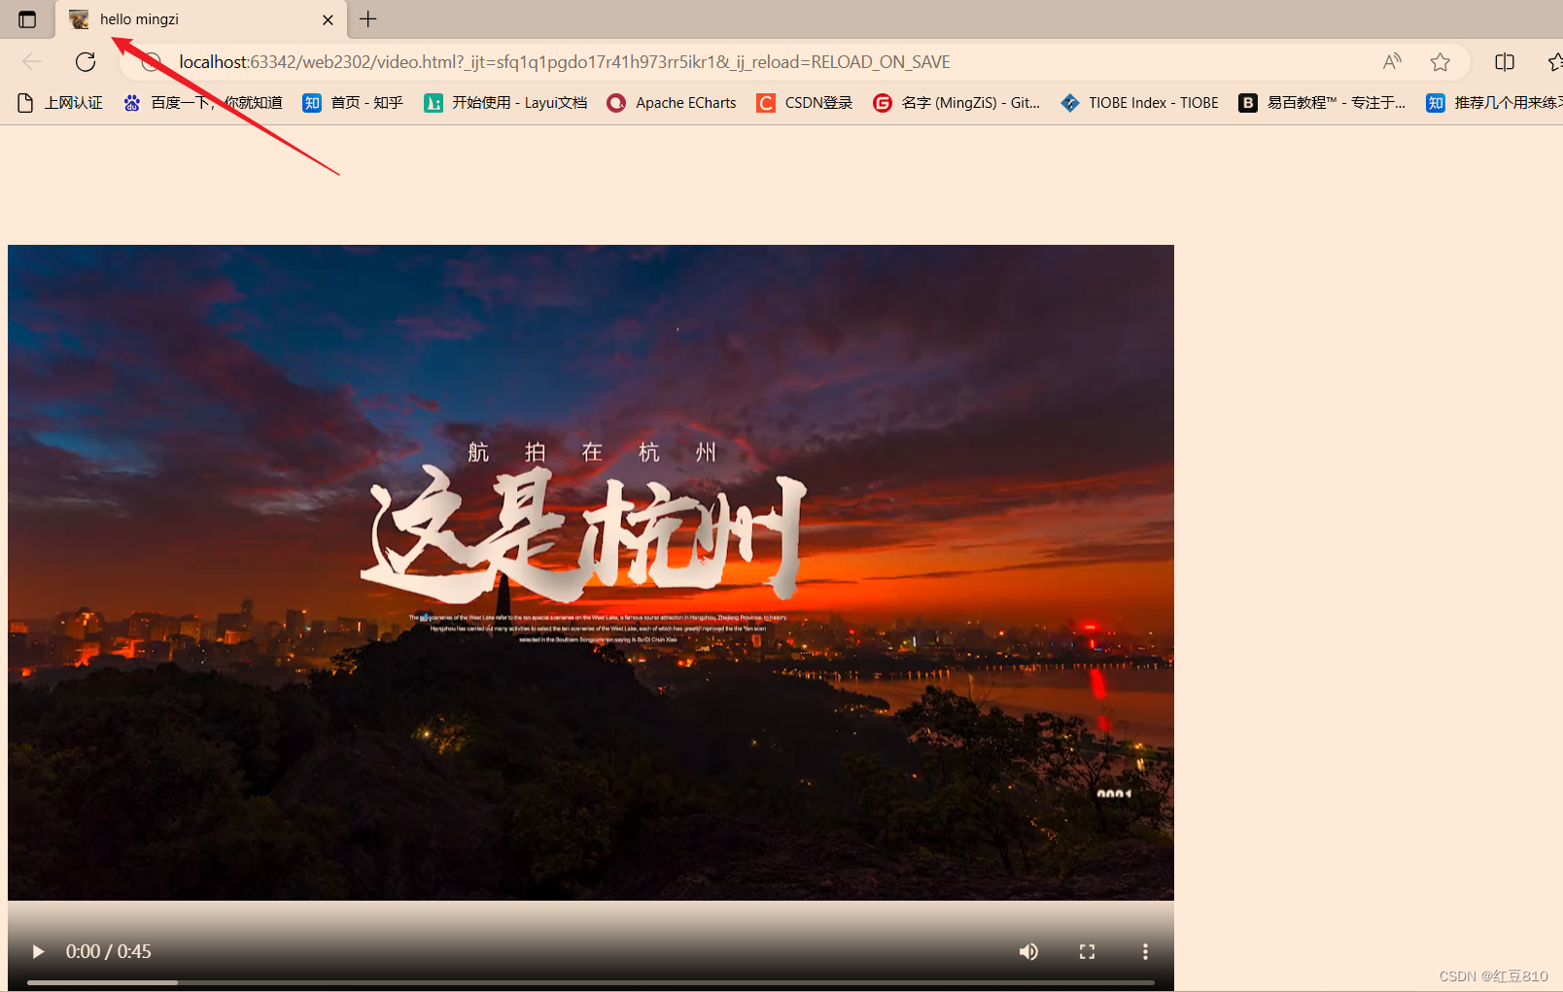
Task: Open 上网认证 bookmark
Action: coord(60,103)
